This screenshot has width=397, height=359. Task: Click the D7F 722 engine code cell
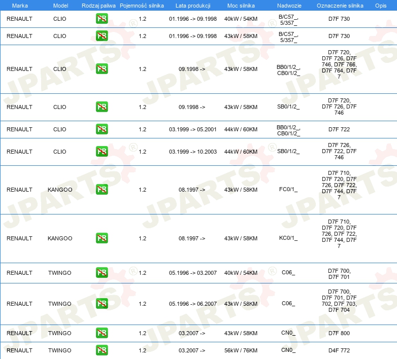pyautogui.click(x=339, y=129)
